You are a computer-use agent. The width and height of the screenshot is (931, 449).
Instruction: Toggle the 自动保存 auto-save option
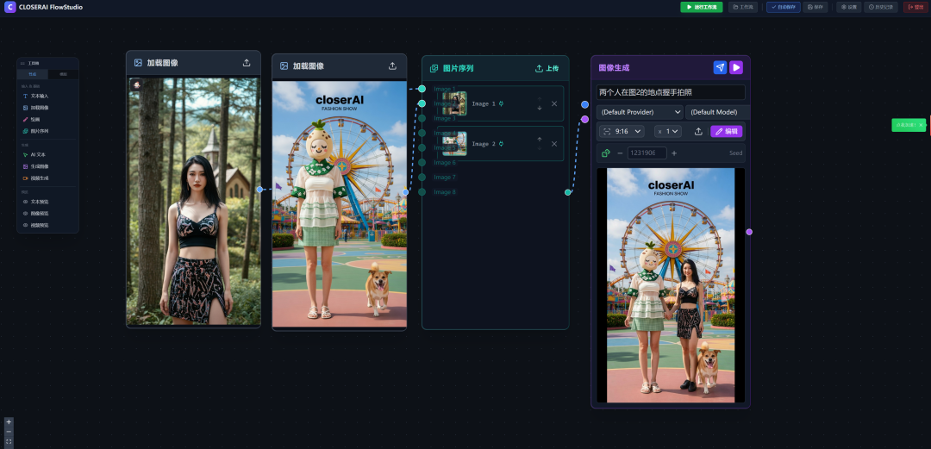pos(783,7)
